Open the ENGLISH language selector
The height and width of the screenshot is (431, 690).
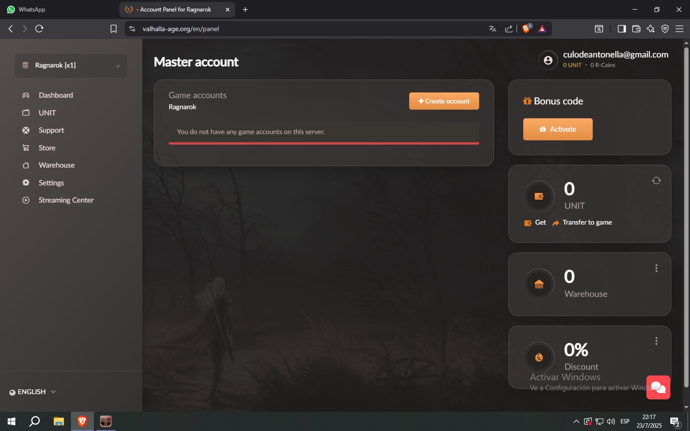(x=33, y=392)
